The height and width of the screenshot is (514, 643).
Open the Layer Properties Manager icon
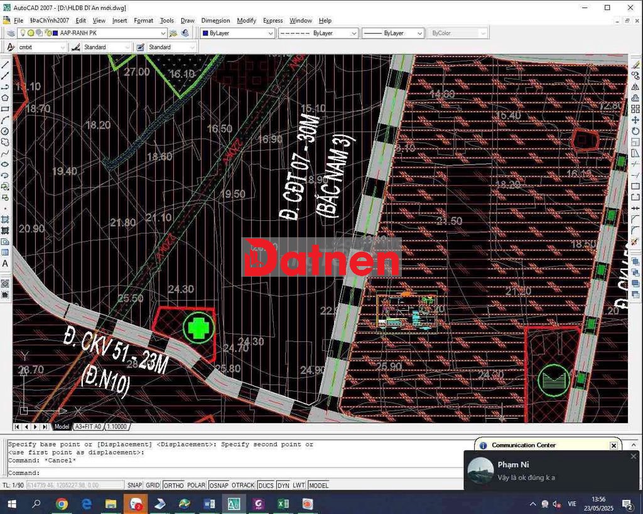coord(11,33)
